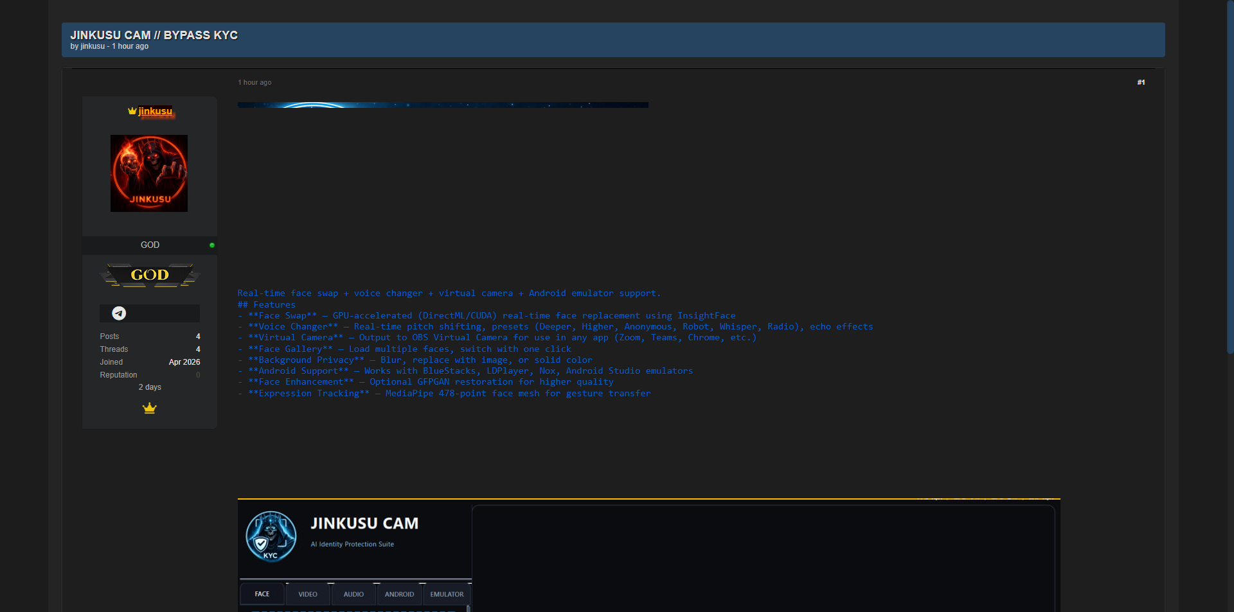Click the Reputation value 0
The image size is (1234, 612).
[198, 375]
